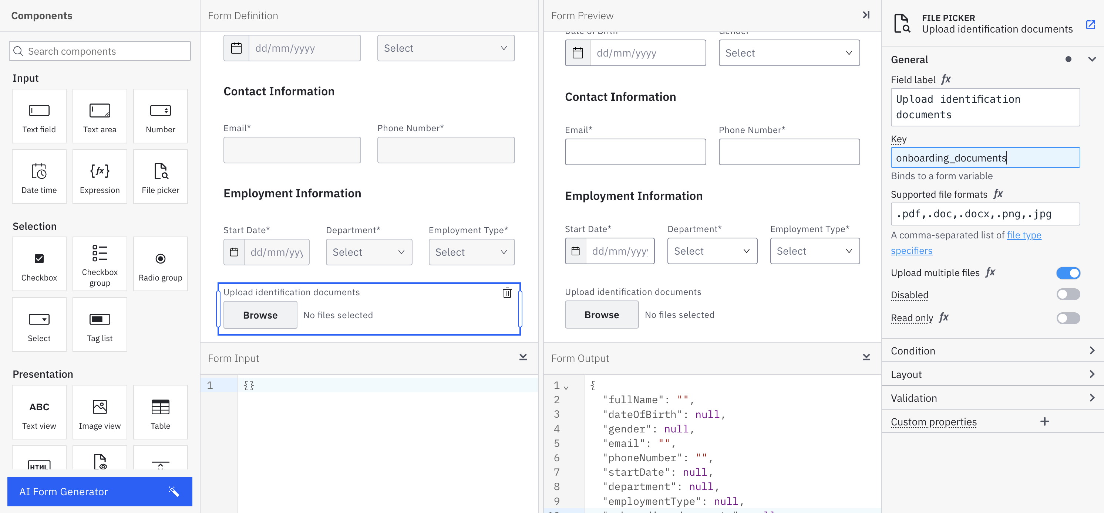
Task: Delete upload field using the trash icon
Action: [507, 293]
